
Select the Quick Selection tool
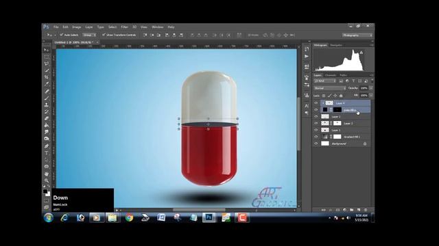[47, 70]
